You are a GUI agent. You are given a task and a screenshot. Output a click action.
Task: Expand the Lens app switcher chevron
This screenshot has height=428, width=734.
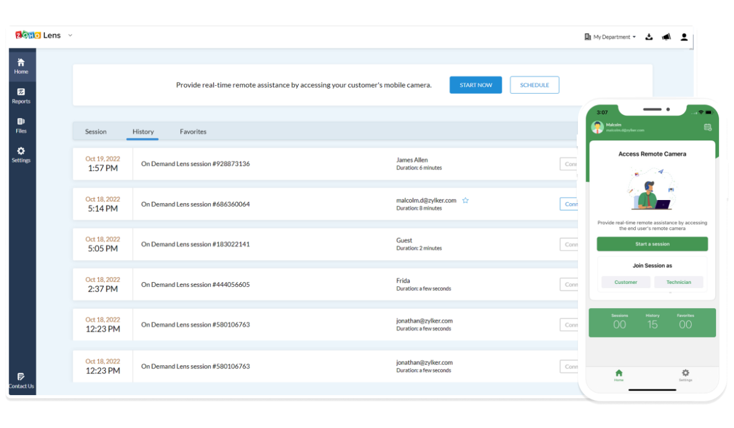click(x=70, y=35)
